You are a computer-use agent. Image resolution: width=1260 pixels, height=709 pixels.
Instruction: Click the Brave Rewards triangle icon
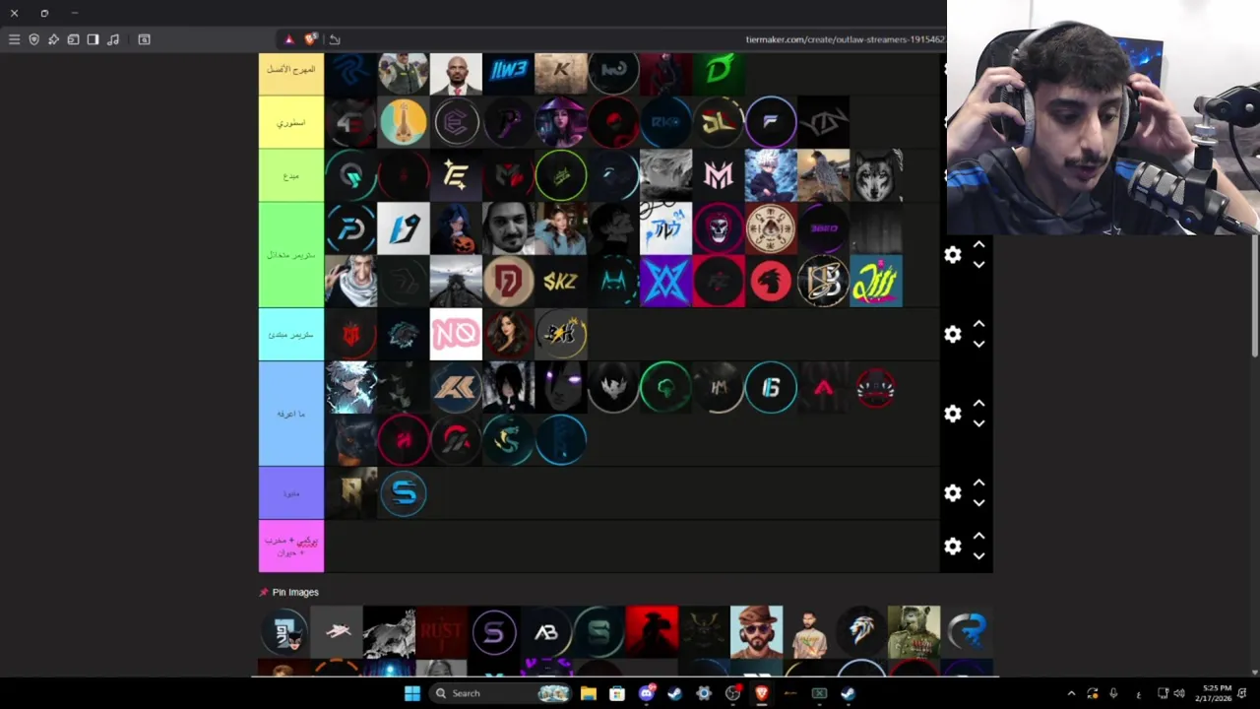click(288, 39)
